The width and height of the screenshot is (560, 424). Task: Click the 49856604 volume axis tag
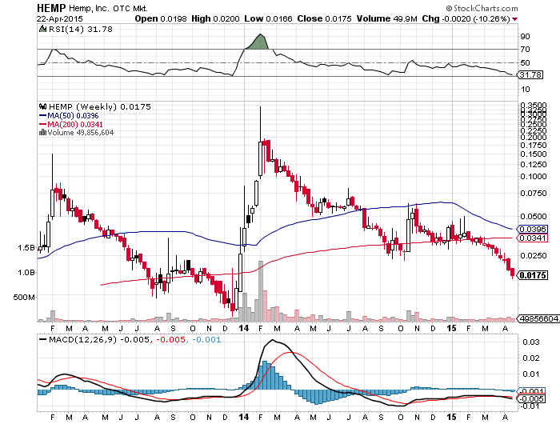[538, 318]
